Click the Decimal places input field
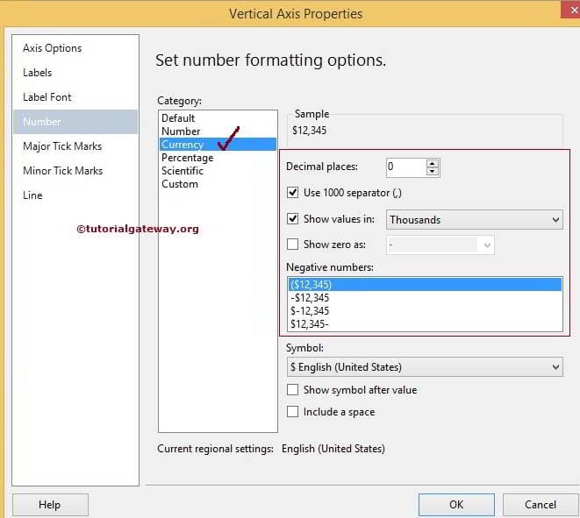The width and height of the screenshot is (580, 518). click(405, 167)
